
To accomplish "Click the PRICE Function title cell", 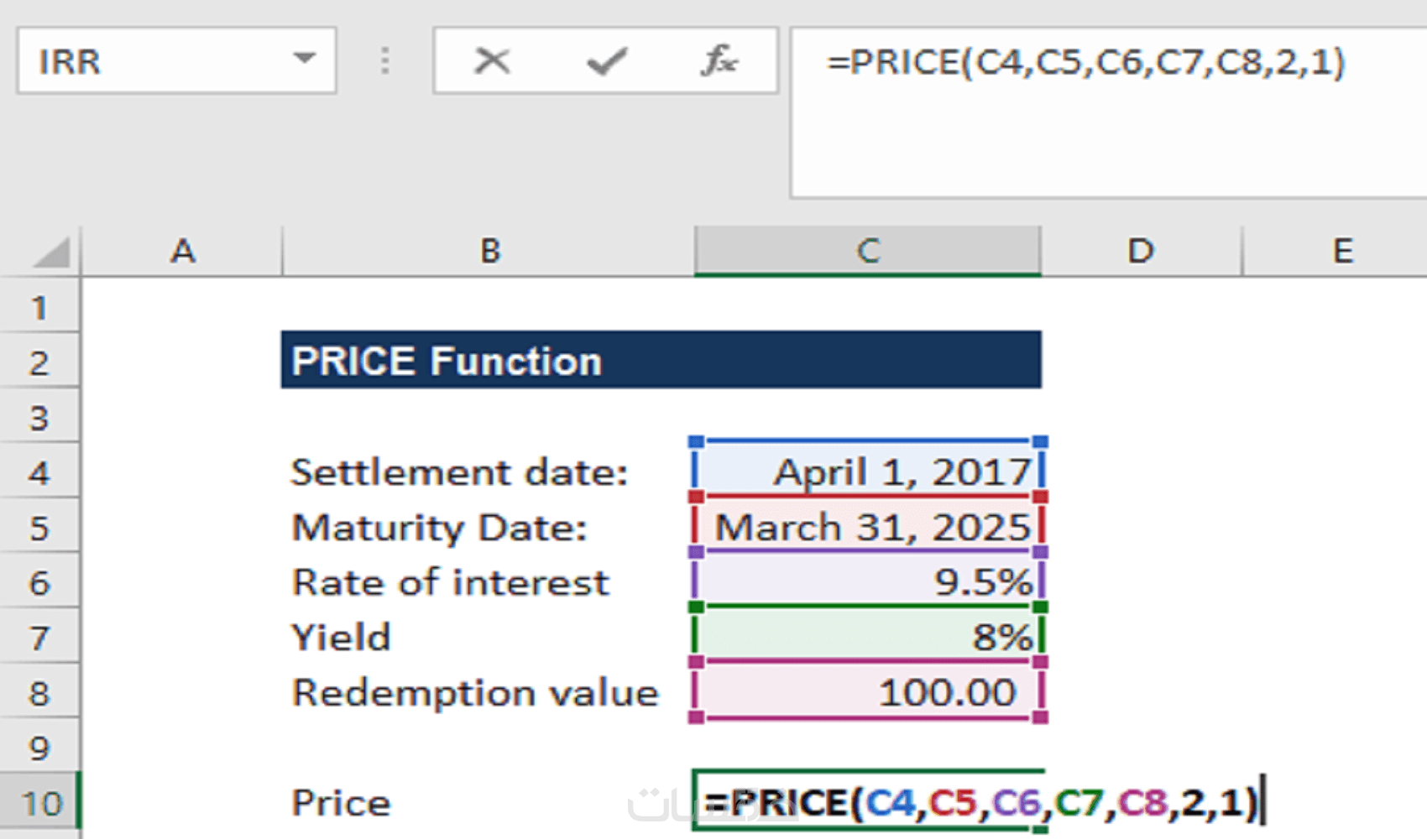I will [661, 361].
